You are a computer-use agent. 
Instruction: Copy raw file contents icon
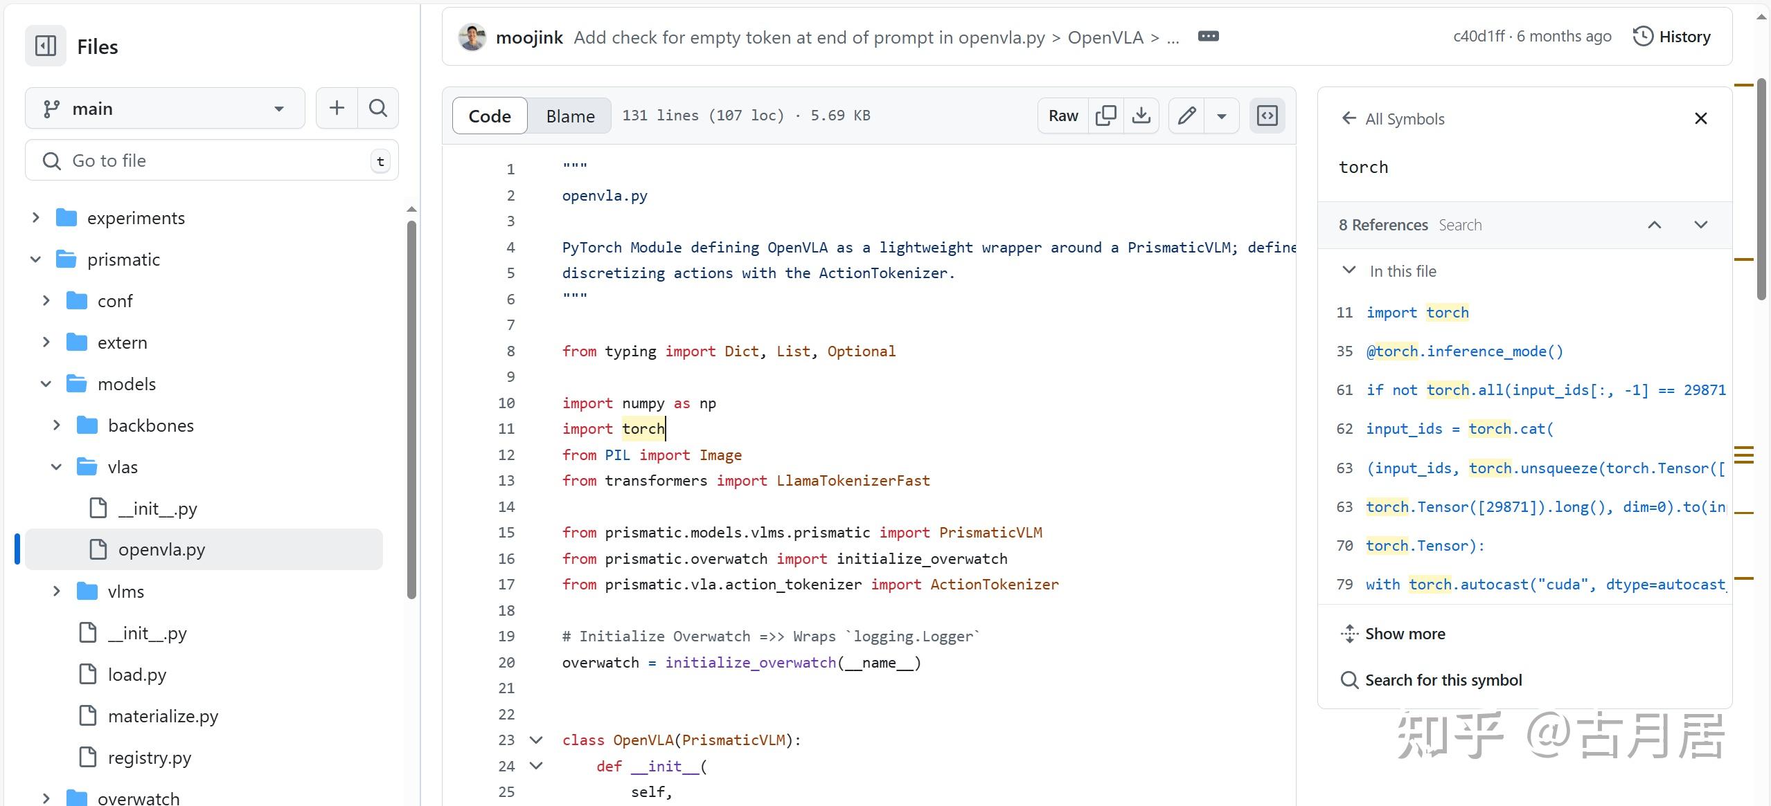(x=1106, y=116)
